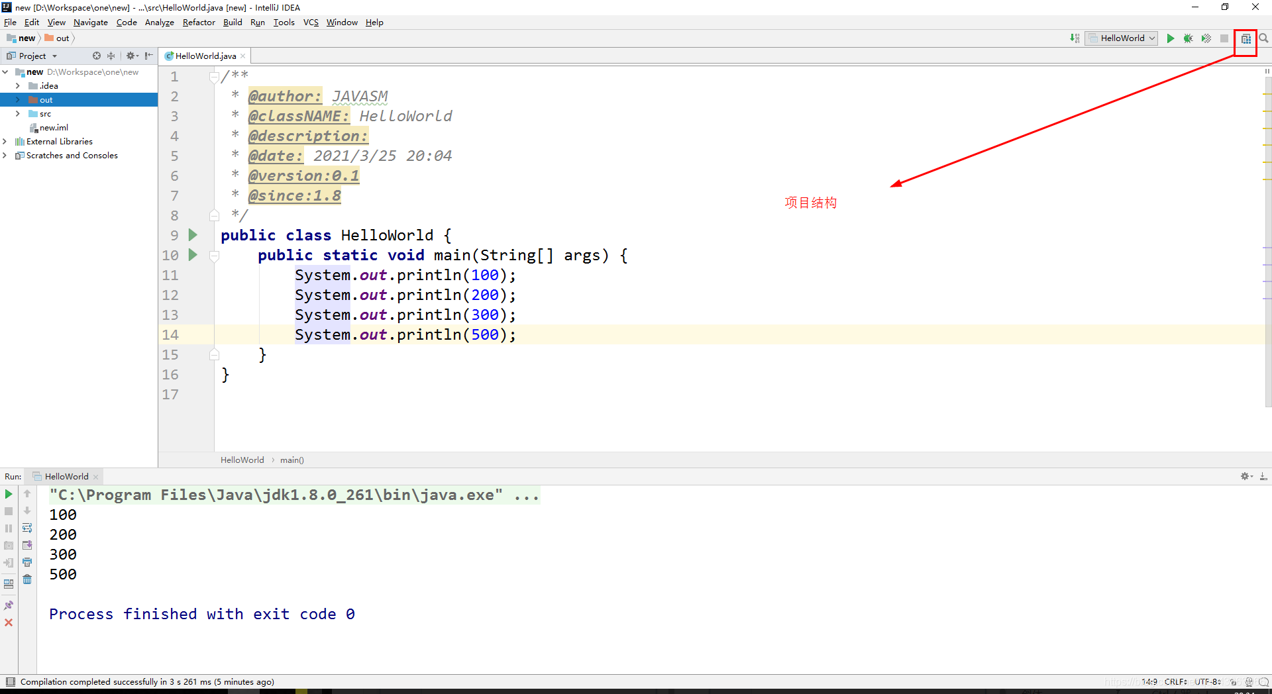Click the Up the Stack Trace arrow

click(x=27, y=493)
